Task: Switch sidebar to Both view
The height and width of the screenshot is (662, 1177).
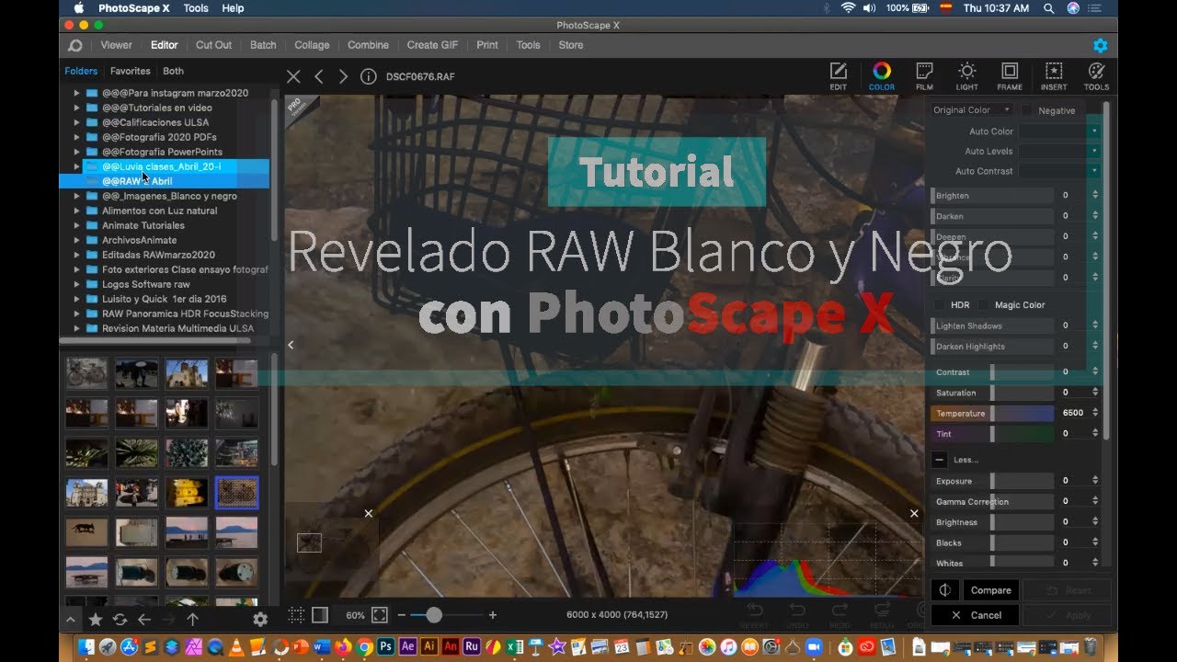Action: pyautogui.click(x=173, y=71)
